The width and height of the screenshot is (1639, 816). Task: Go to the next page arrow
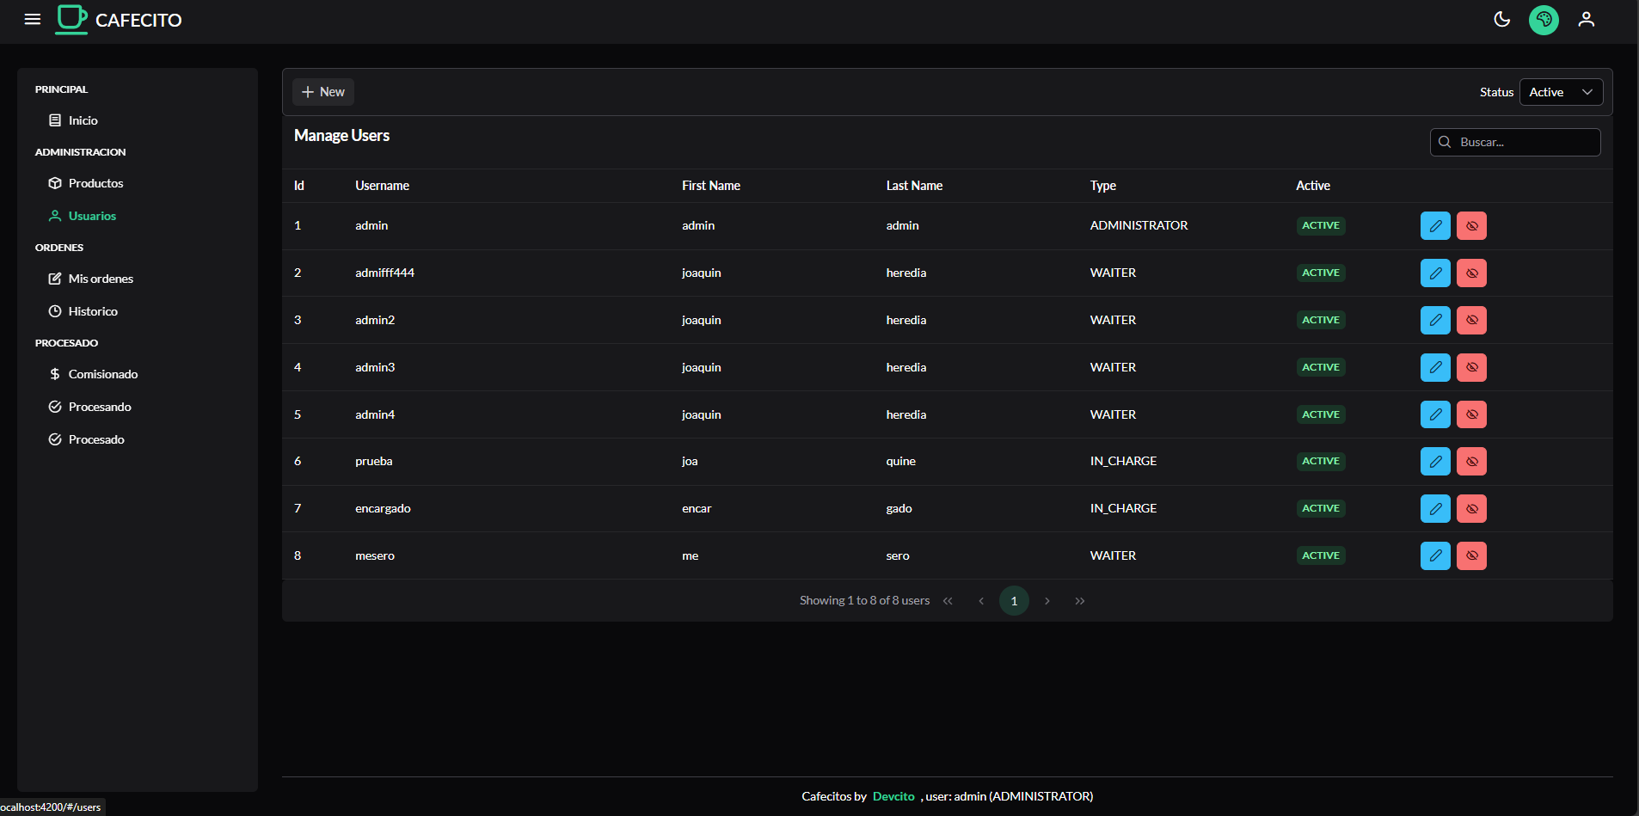(1047, 601)
